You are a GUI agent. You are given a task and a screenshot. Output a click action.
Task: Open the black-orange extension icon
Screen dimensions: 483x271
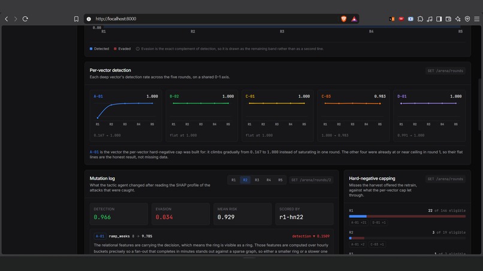point(392,19)
